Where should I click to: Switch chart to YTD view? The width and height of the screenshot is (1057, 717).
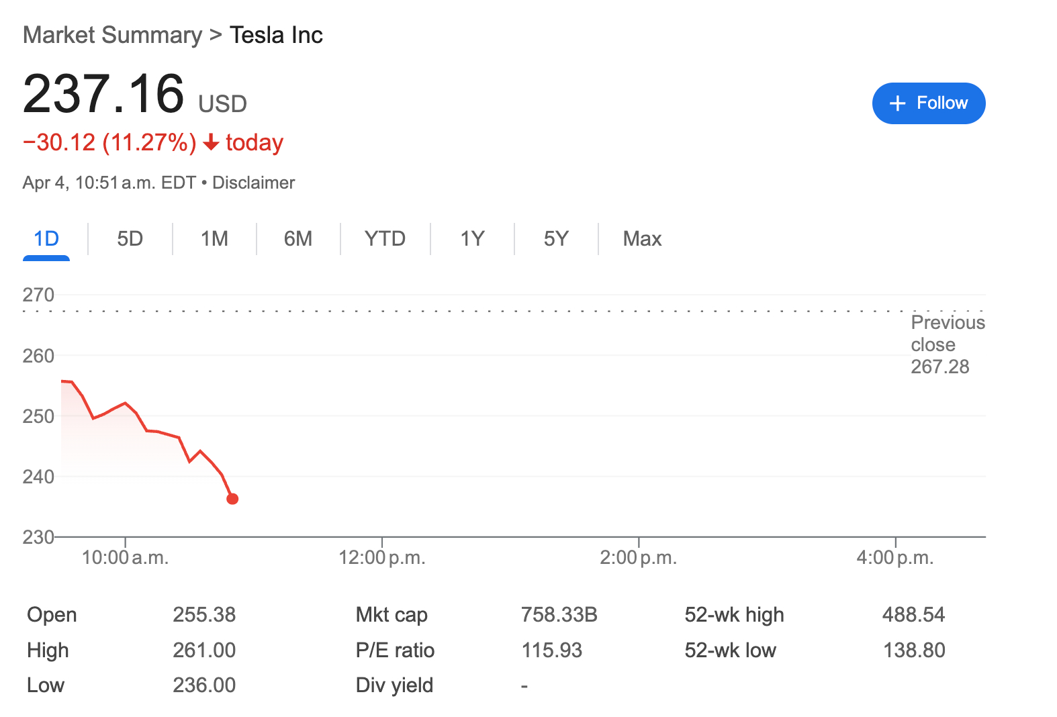pyautogui.click(x=385, y=239)
